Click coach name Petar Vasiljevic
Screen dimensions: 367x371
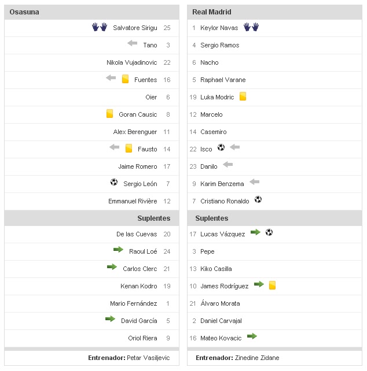tap(149, 358)
